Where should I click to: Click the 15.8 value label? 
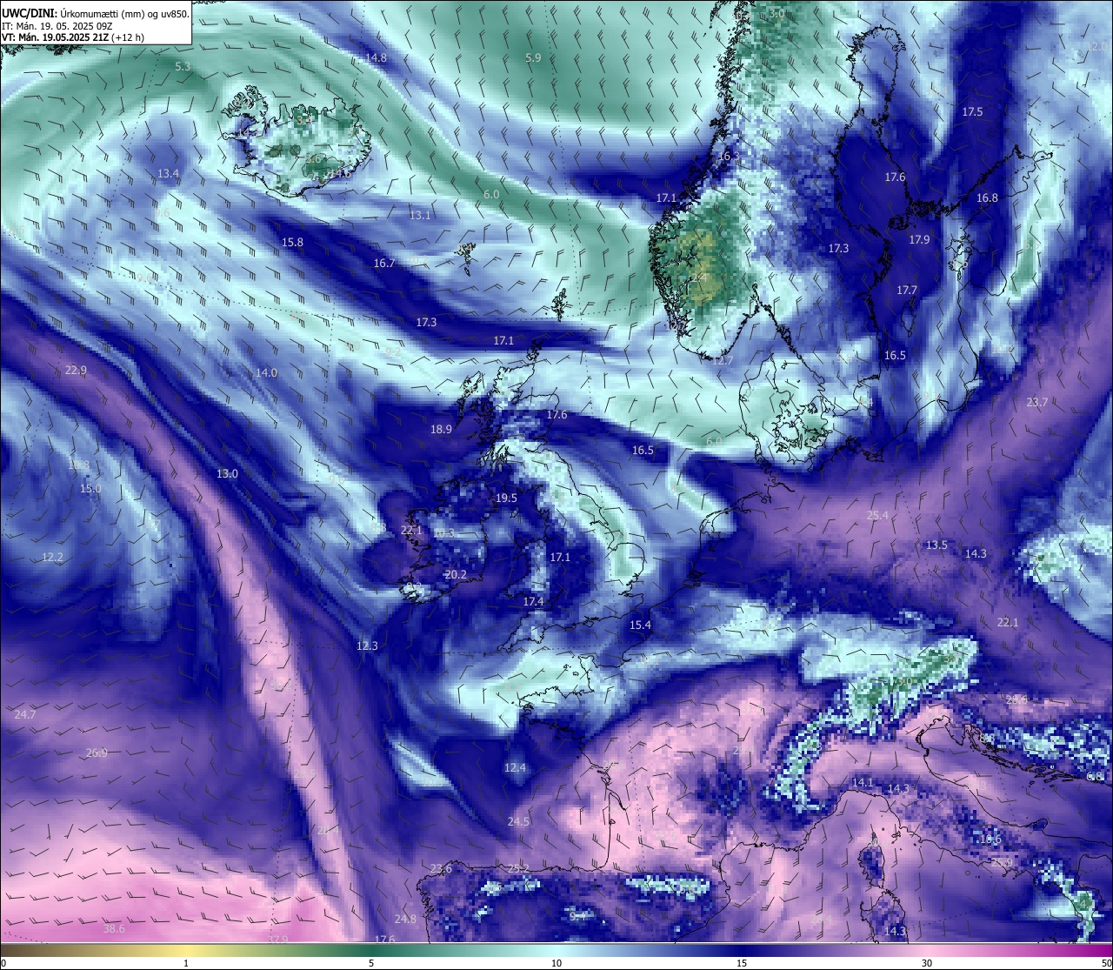tap(293, 242)
